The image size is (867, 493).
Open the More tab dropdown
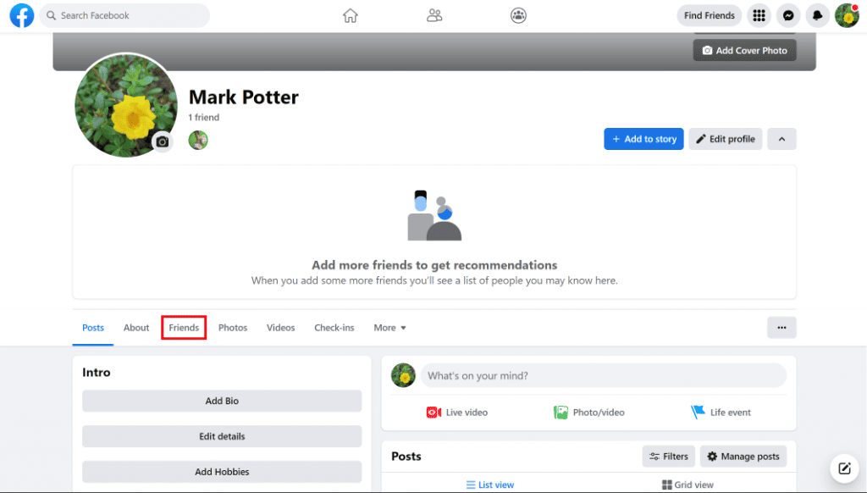(389, 328)
